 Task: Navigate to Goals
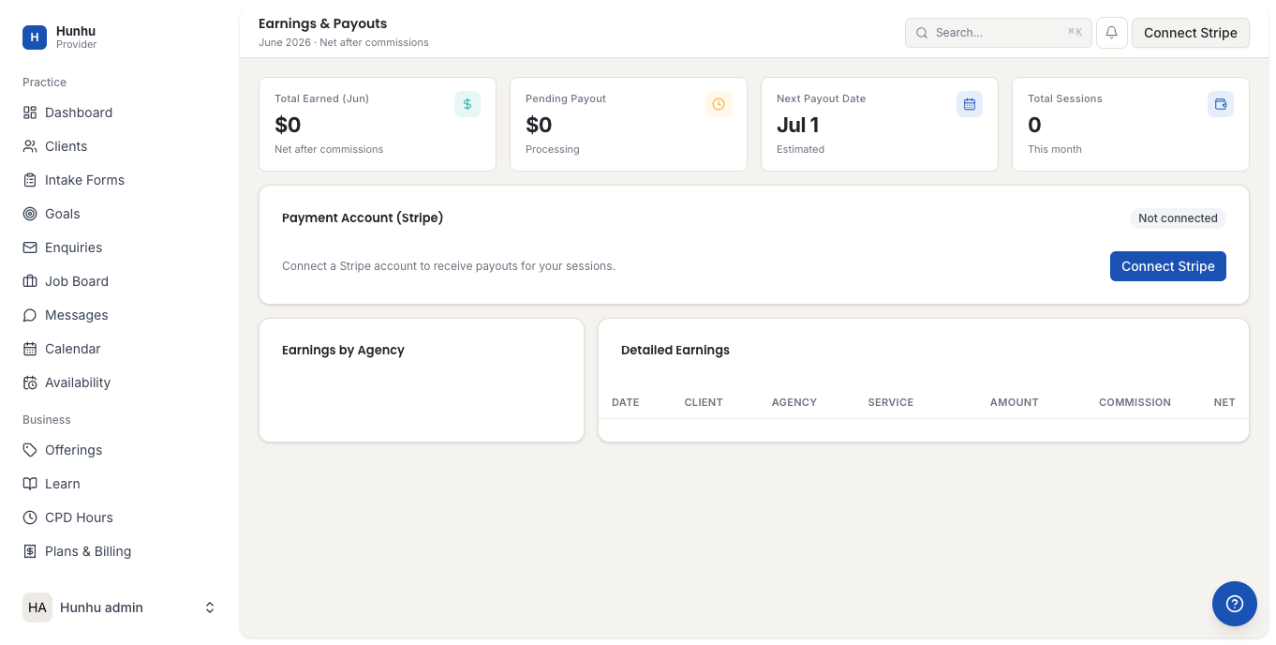[119, 214]
